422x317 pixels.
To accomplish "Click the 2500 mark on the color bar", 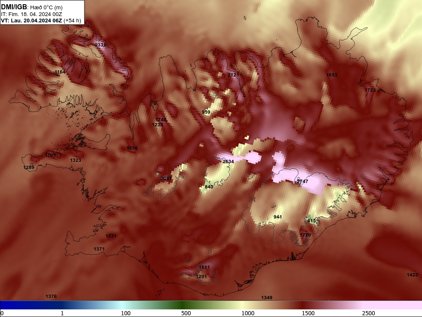I will point(368,313).
